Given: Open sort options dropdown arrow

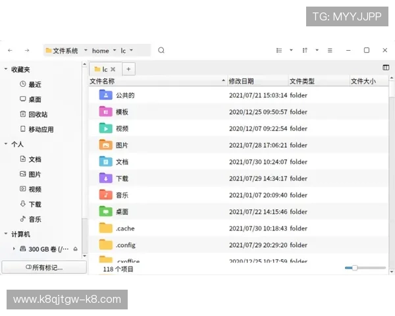Looking at the screenshot, I should pos(317,50).
